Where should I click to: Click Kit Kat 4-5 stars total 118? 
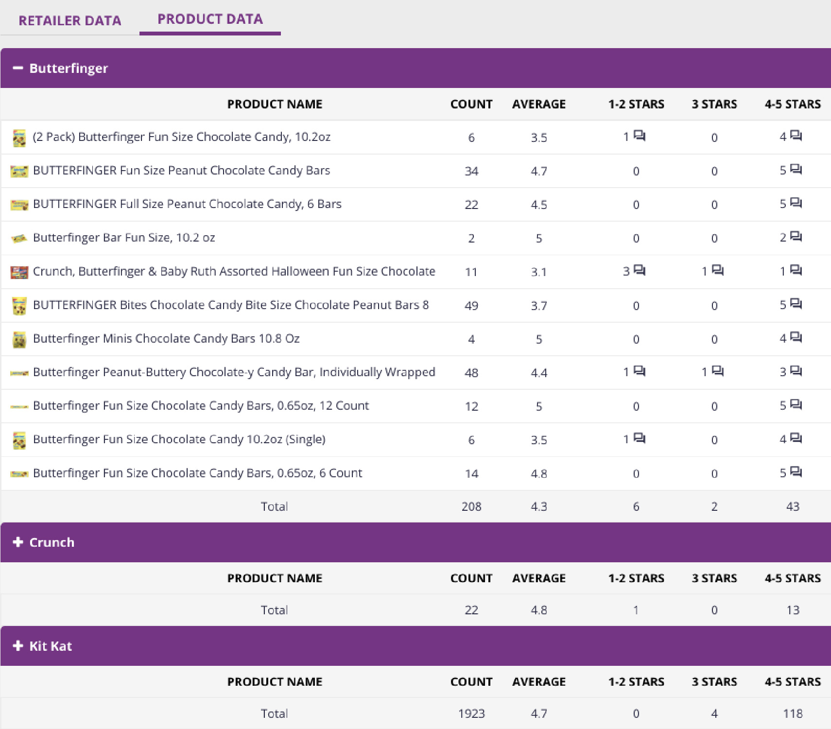[793, 713]
